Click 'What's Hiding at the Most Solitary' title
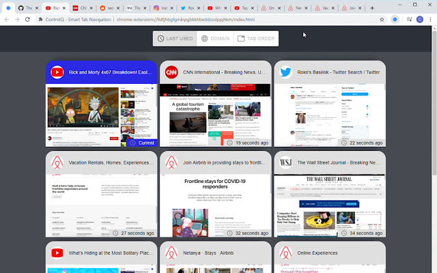This screenshot has height=273, width=437. [x=111, y=253]
